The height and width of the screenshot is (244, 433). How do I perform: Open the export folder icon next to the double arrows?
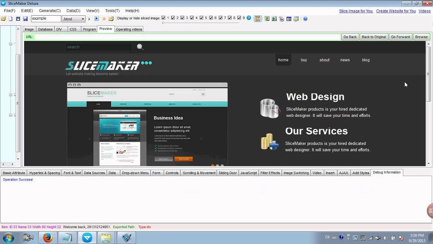tap(111, 19)
